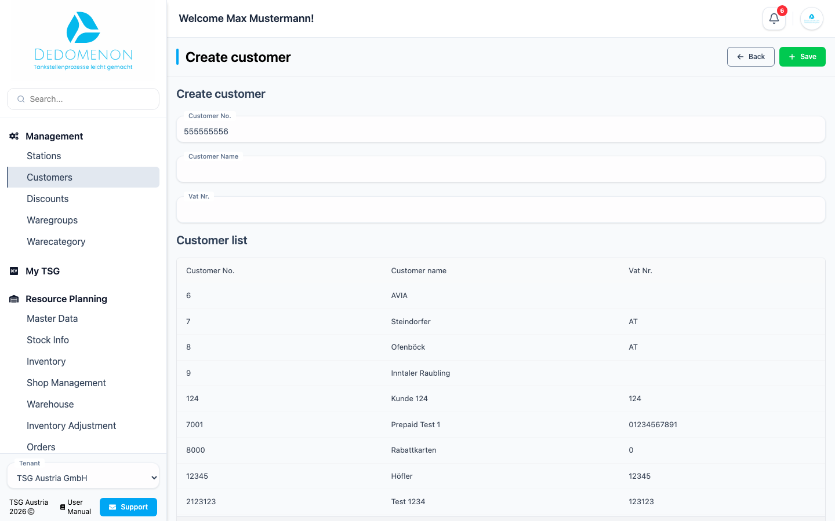Click the Resource Planning warehouse icon
The height and width of the screenshot is (521, 835).
click(14, 299)
